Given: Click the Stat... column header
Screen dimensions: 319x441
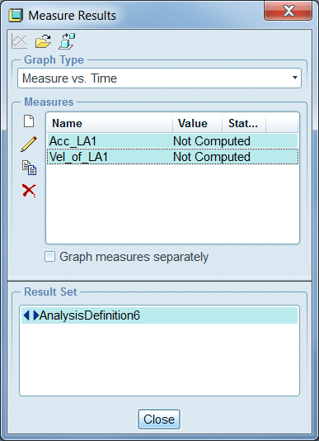Looking at the screenshot, I should (244, 123).
